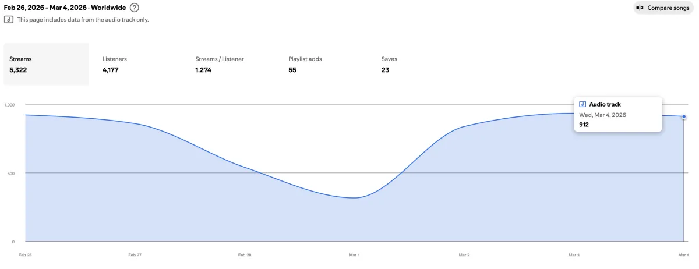Click the 1,000 y-axis label
Image resolution: width=699 pixels, height=269 pixels.
tap(9, 105)
